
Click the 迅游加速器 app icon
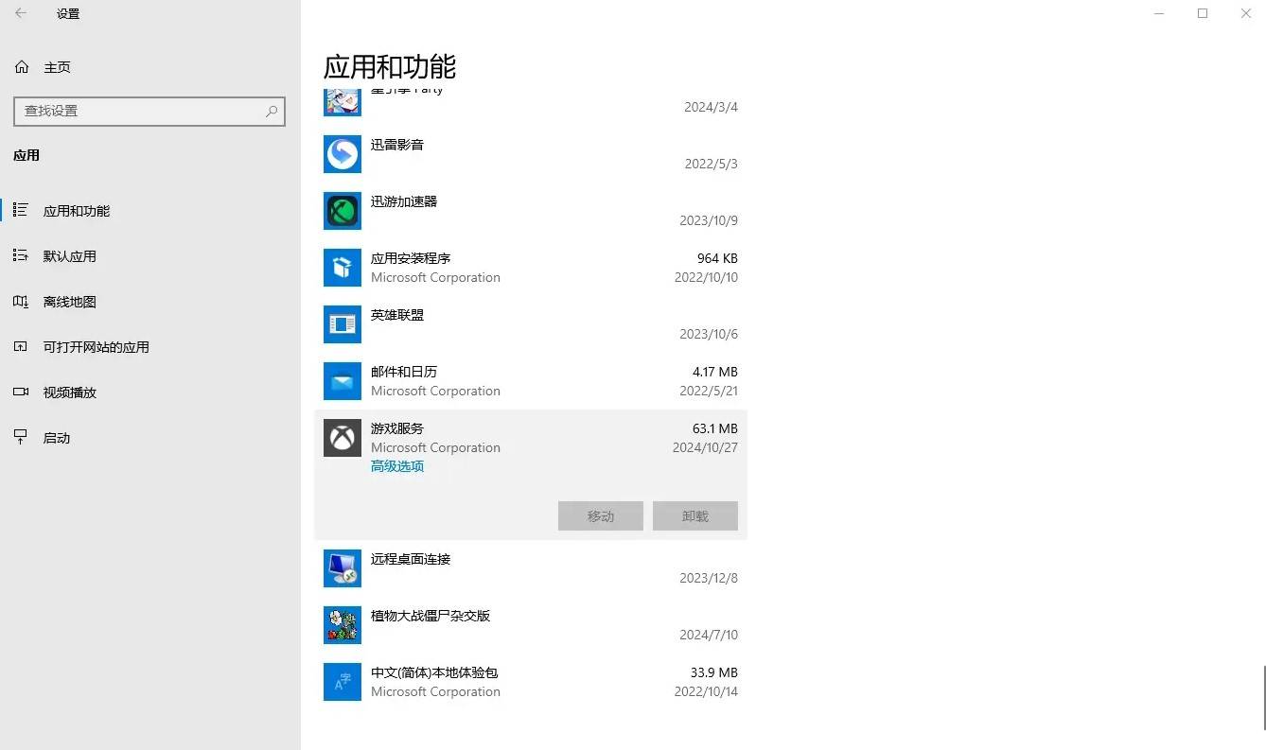[343, 211]
